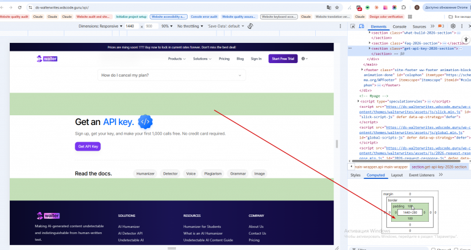Screen dimensions: 471x250
Task: Toggle the device toolbar icon
Action: pos(362,26)
